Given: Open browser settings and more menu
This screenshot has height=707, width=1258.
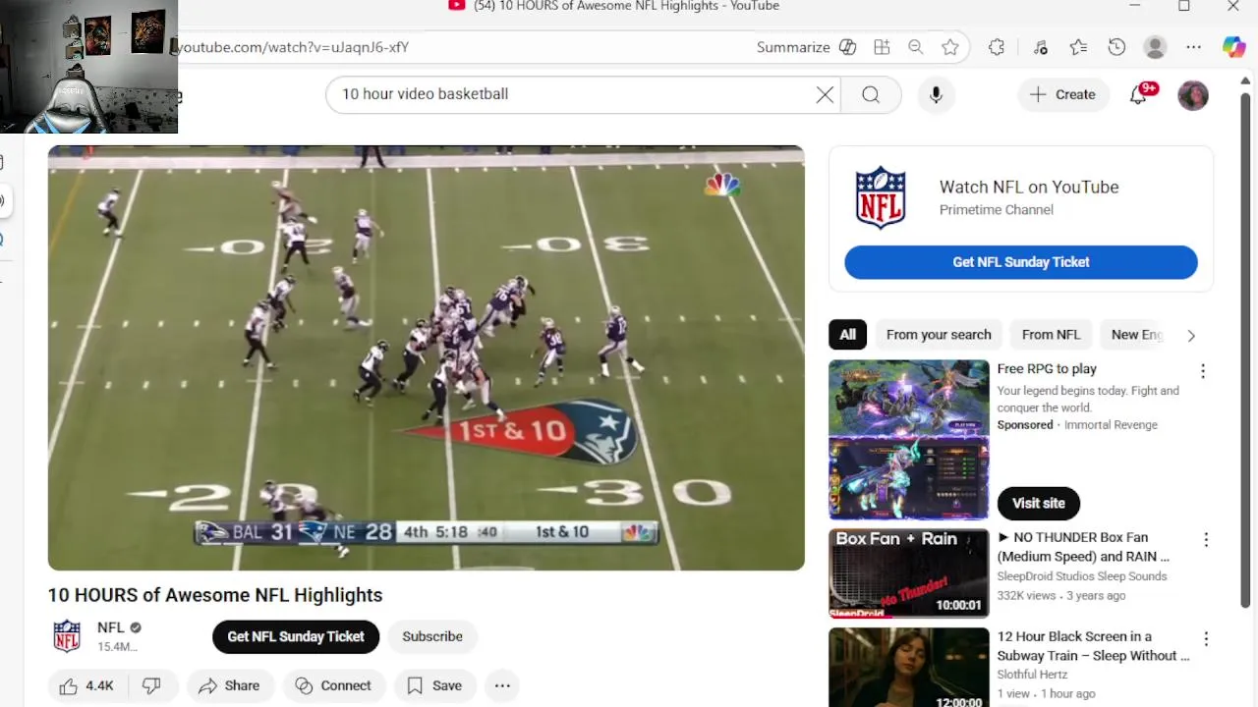Looking at the screenshot, I should pos(1193,47).
